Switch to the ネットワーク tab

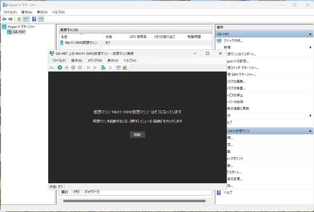(x=92, y=191)
